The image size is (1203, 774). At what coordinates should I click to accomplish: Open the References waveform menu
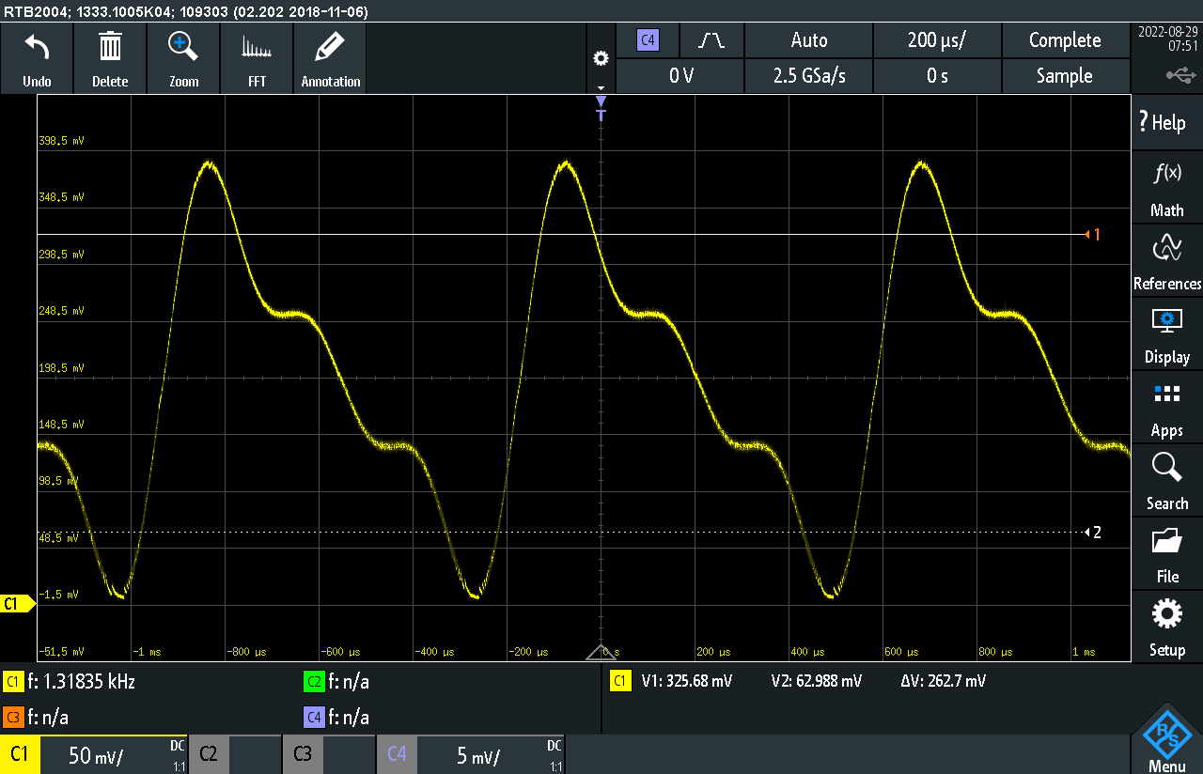(1166, 261)
